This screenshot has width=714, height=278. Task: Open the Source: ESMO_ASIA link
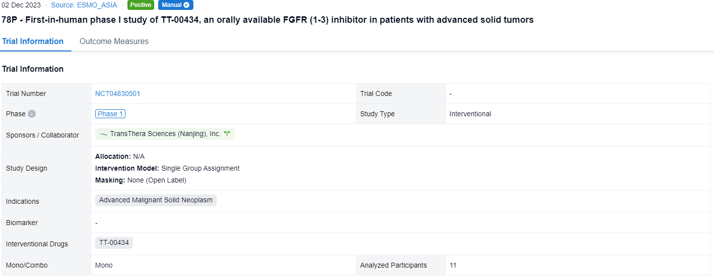coord(84,5)
